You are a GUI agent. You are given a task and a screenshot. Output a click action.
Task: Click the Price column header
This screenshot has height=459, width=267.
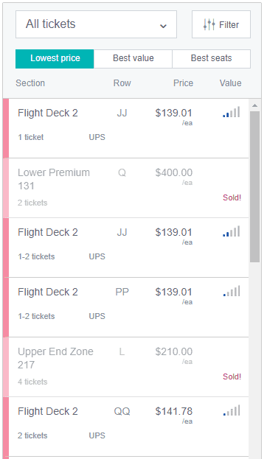tap(183, 83)
